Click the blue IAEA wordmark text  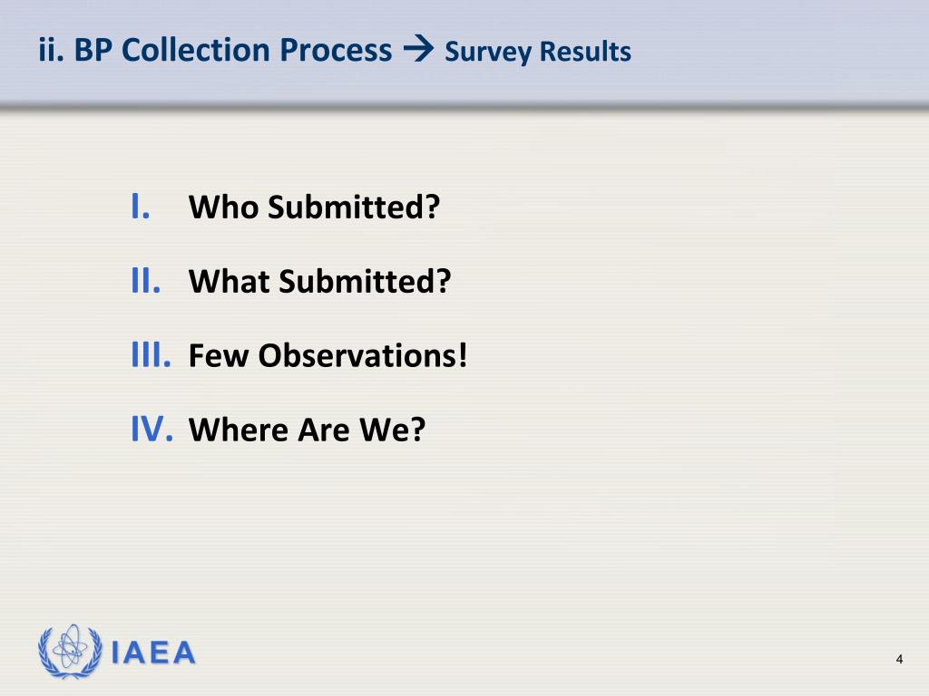[x=153, y=652]
